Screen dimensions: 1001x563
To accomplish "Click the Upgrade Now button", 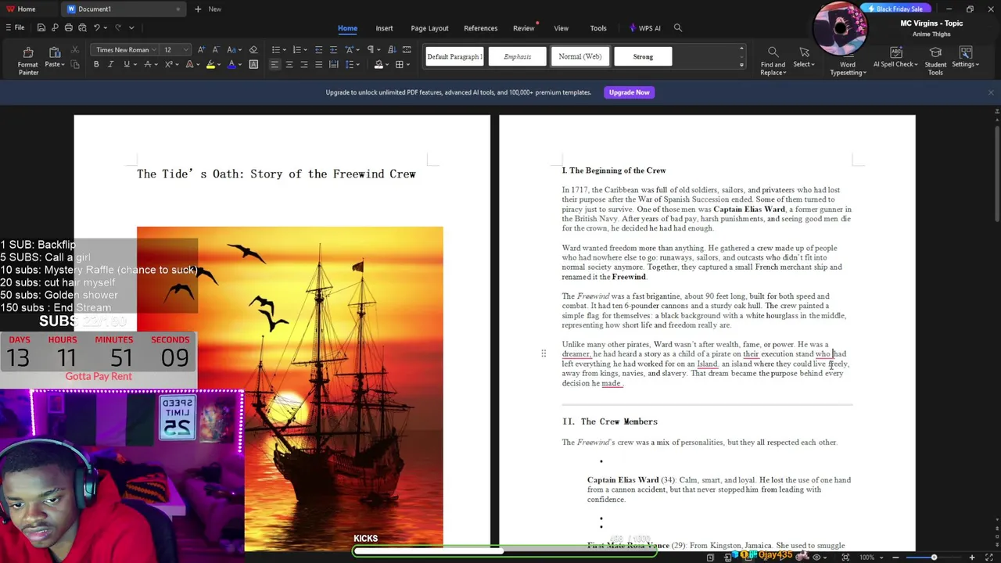I will tap(629, 92).
